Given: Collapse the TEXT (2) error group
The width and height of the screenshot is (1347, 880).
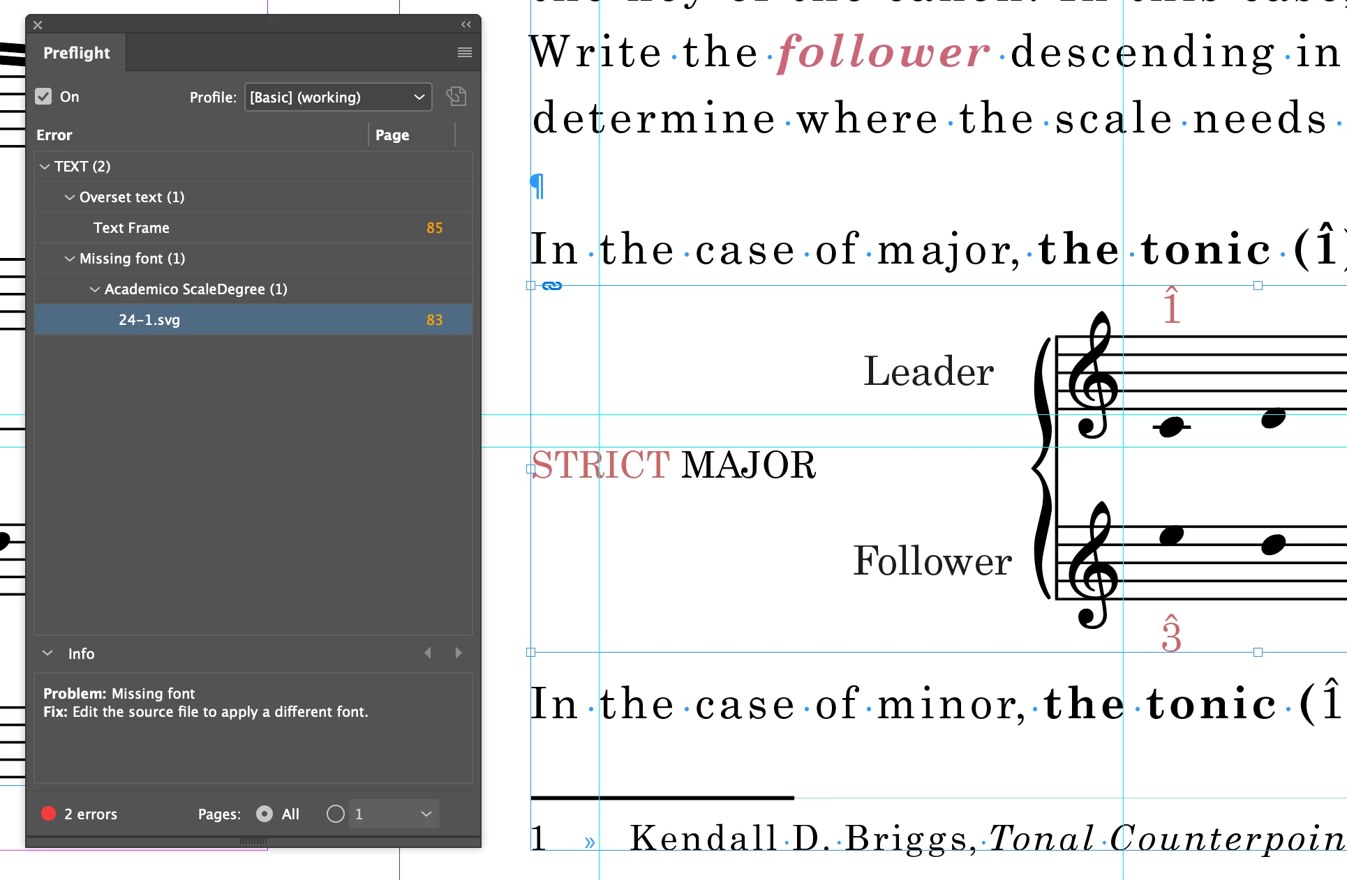Looking at the screenshot, I should [45, 167].
